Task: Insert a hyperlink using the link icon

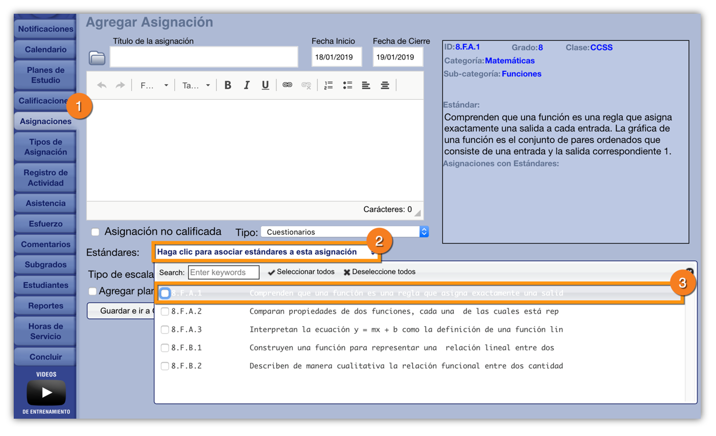Action: click(287, 86)
